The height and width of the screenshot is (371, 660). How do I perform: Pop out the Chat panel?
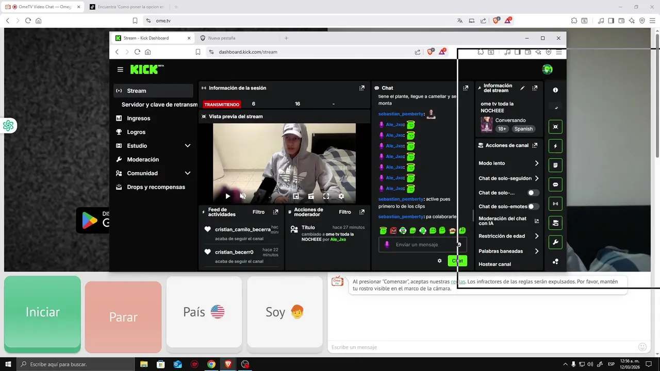[466, 88]
